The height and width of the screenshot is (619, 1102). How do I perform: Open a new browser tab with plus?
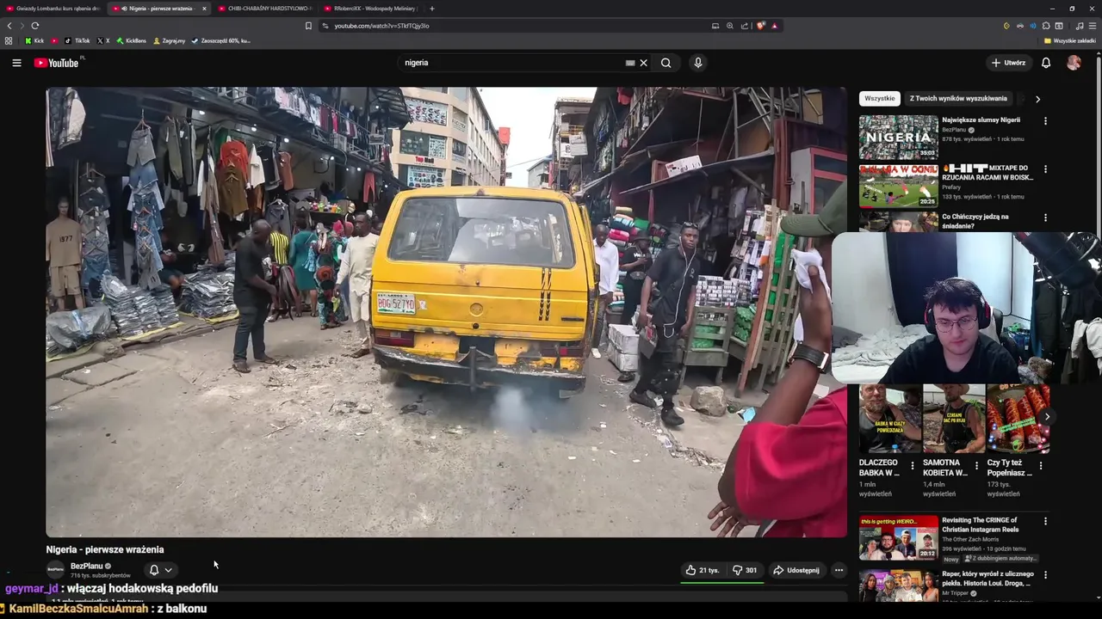[432, 9]
